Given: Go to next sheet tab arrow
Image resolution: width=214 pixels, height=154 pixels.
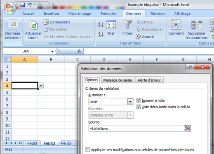Looking at the screenshot, I should tap(15, 143).
